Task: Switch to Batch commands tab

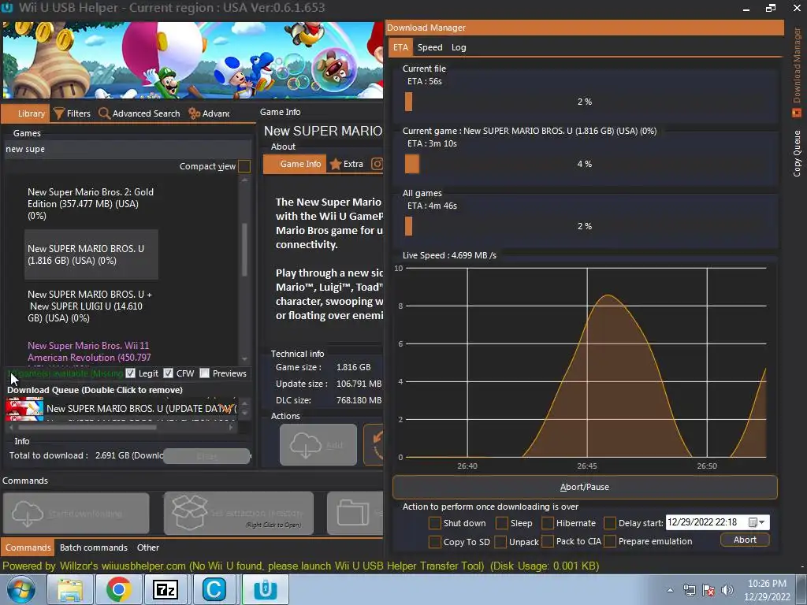Action: coord(93,547)
